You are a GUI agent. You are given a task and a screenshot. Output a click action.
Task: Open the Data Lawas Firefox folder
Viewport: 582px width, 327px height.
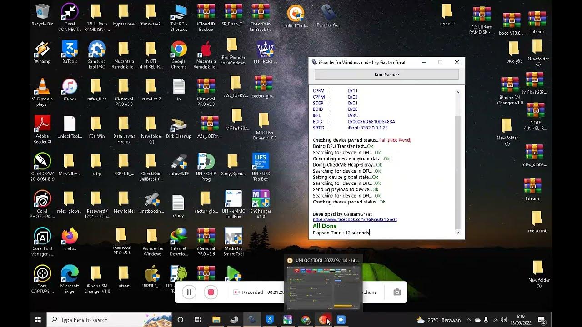point(124,129)
